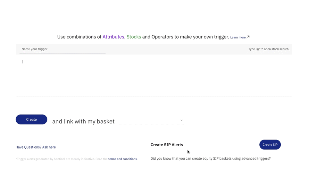Expand the basket selection chevron
This screenshot has width=317, height=187.
pyautogui.click(x=181, y=120)
